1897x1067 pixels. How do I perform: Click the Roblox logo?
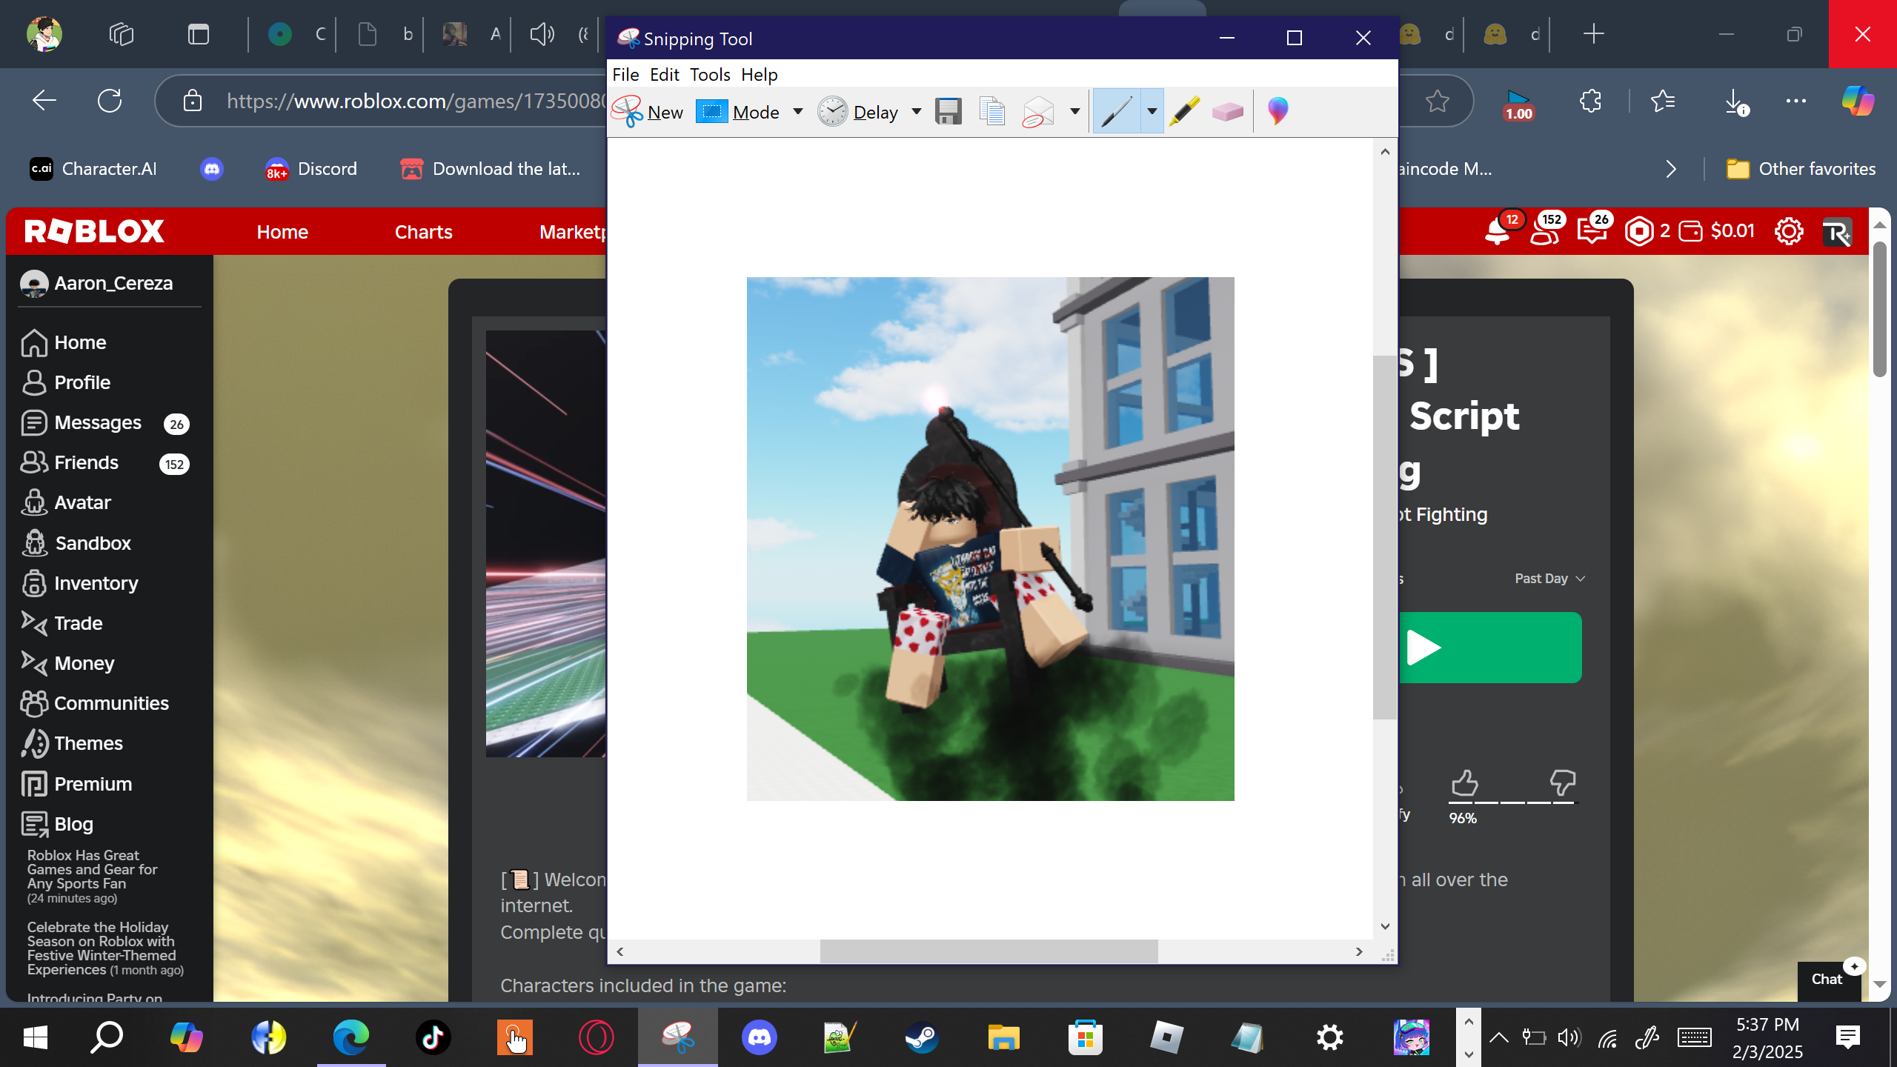pyautogui.click(x=94, y=232)
